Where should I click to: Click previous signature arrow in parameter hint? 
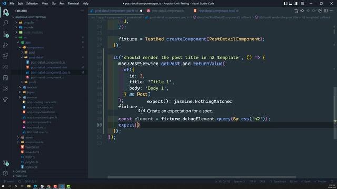click(x=142, y=107)
